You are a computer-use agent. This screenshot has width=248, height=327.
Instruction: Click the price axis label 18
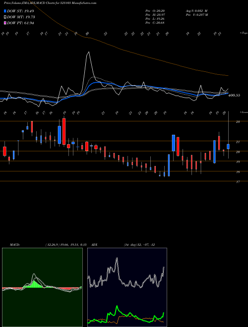tap(238, 172)
